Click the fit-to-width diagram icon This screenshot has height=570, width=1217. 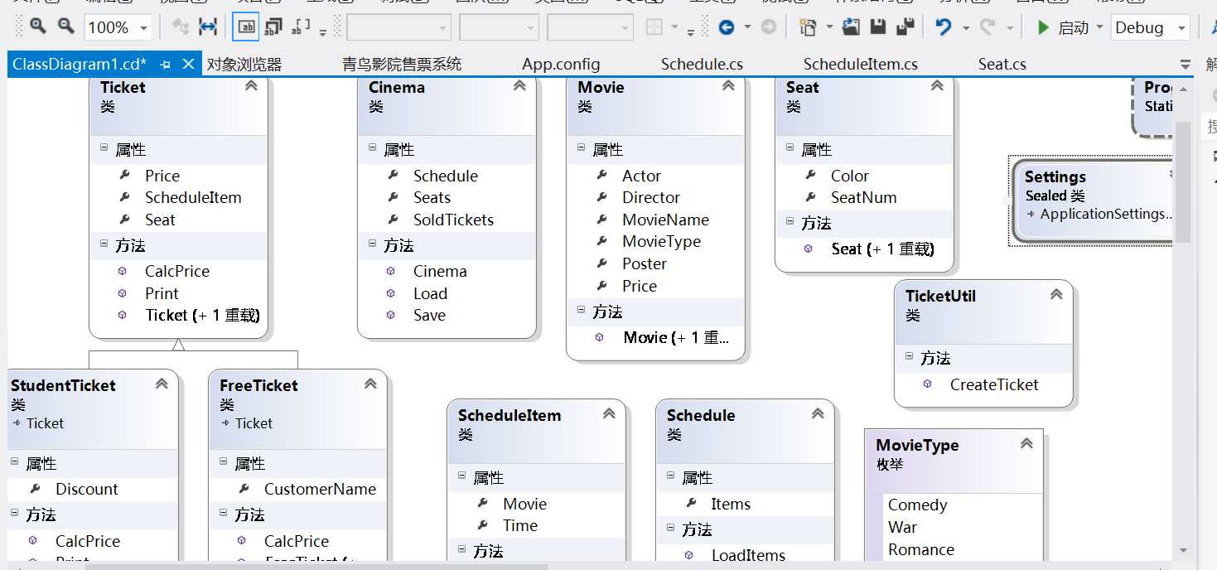209,27
